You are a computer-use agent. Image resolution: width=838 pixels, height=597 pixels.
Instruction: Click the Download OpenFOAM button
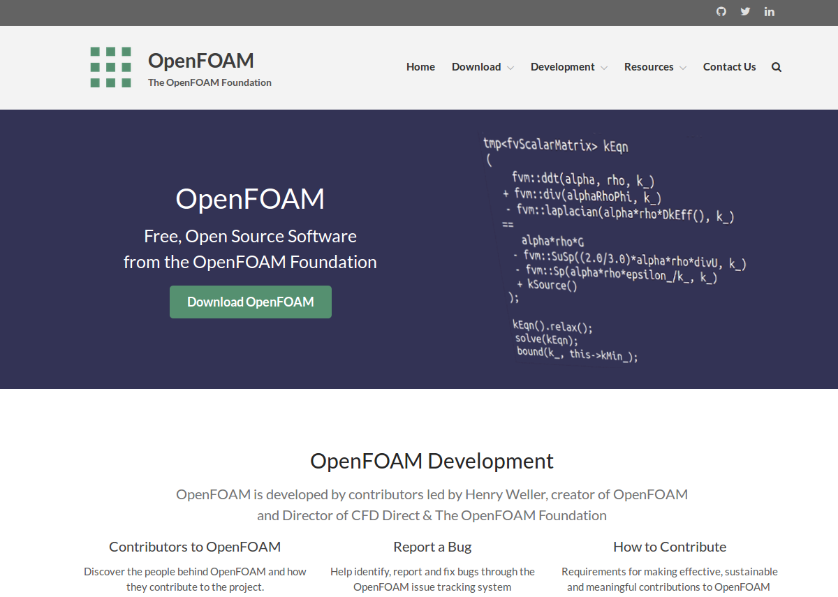click(x=250, y=302)
